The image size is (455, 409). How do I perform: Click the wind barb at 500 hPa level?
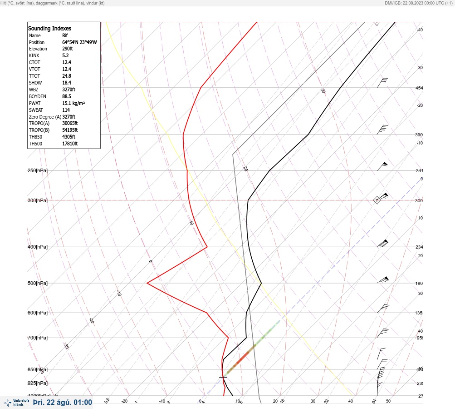click(383, 280)
